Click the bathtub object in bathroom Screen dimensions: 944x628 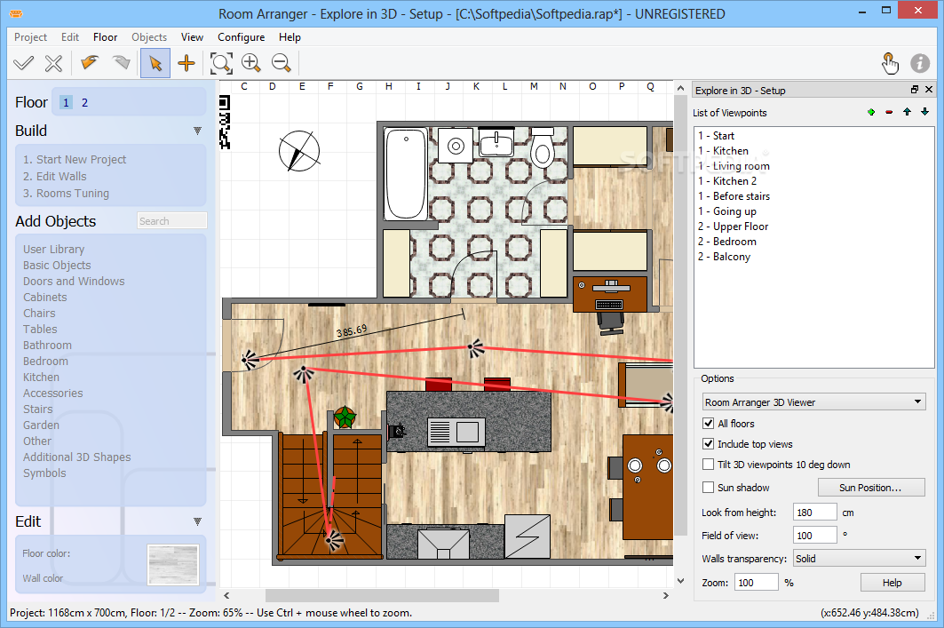[405, 174]
